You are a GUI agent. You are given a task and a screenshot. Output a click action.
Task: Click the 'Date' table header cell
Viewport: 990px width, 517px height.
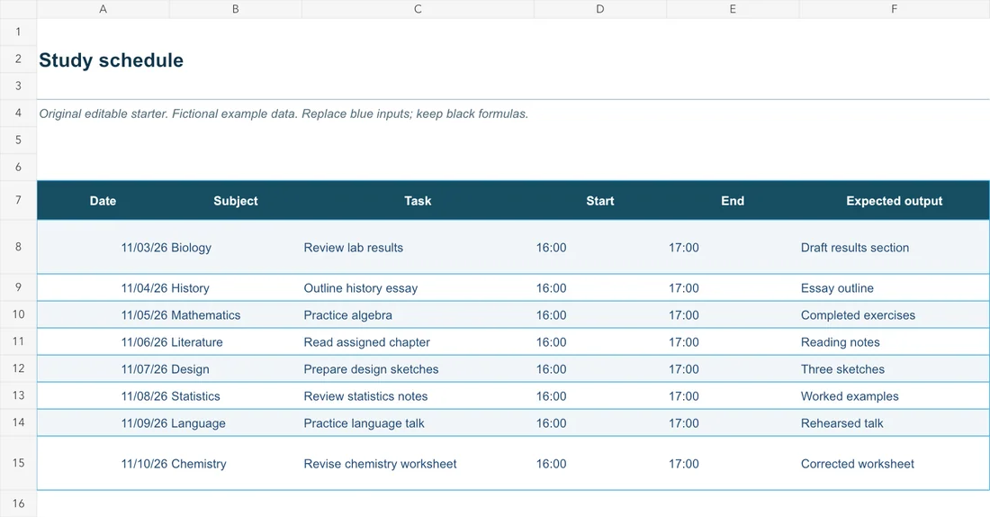coord(103,201)
